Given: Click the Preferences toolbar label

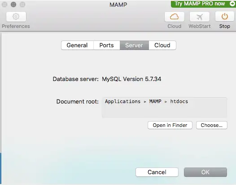Looking at the screenshot, I should [x=16, y=26].
